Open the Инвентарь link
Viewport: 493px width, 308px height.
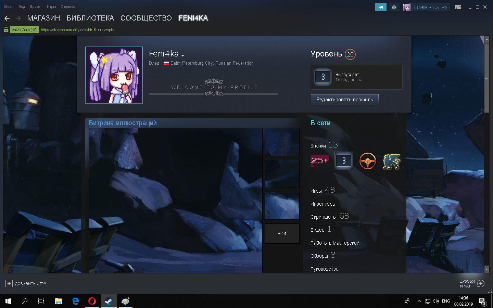pos(323,204)
